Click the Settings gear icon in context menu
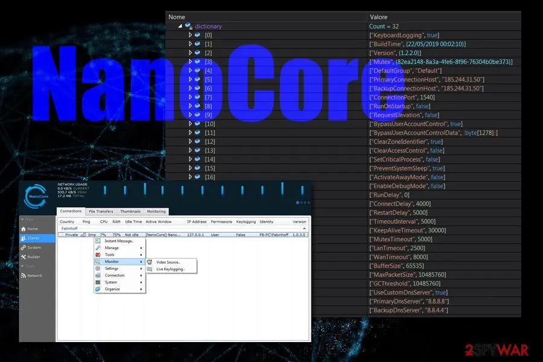The width and height of the screenshot is (543, 362). [x=98, y=268]
